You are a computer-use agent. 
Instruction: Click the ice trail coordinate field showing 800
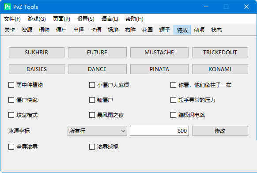(159, 131)
